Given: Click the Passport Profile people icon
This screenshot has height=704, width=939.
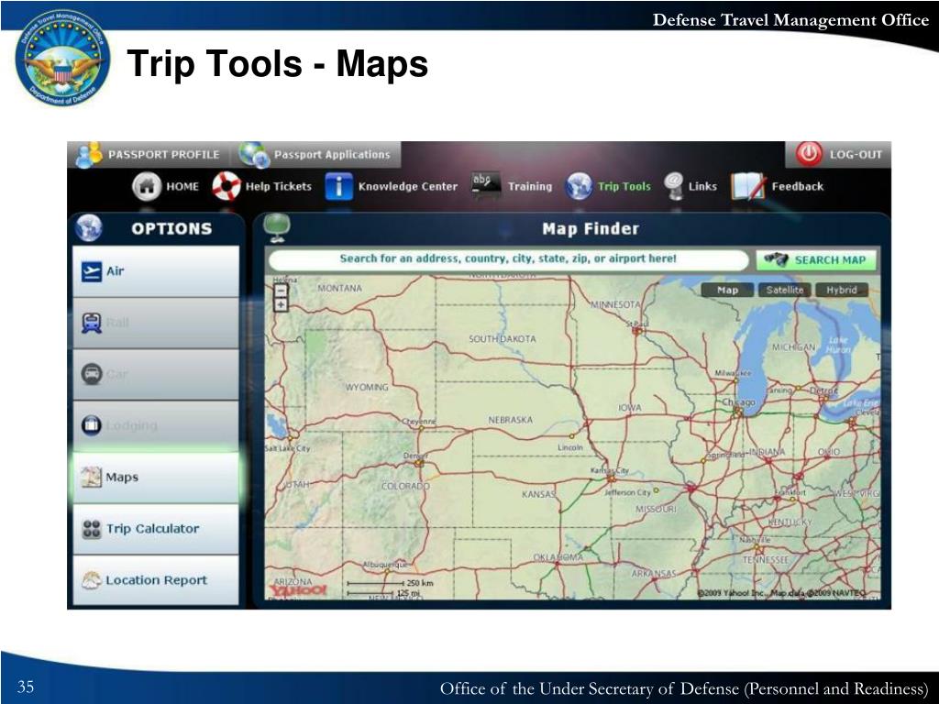Looking at the screenshot, I should [89, 154].
